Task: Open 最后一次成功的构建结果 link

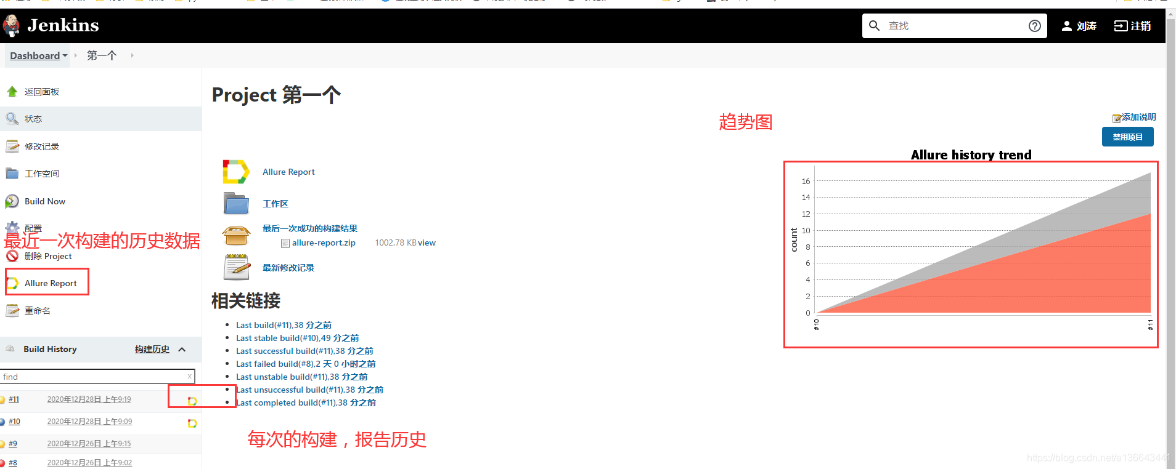Action: pyautogui.click(x=310, y=228)
